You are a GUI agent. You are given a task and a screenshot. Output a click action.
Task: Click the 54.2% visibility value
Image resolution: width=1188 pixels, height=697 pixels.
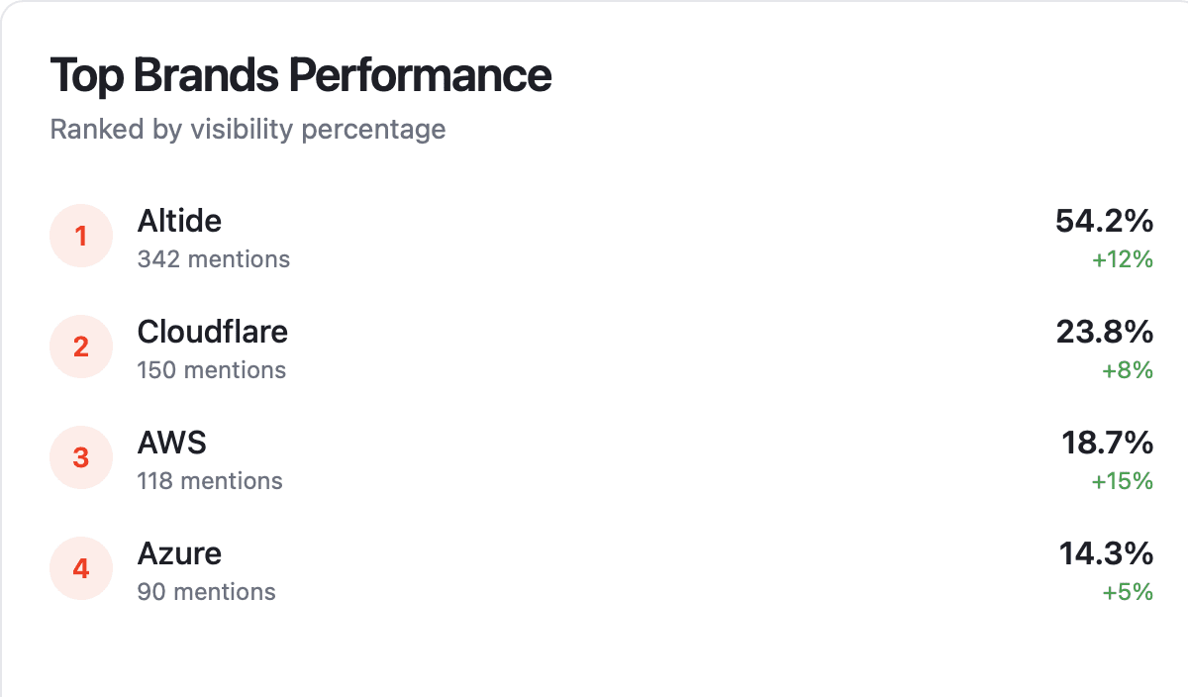[x=1104, y=222]
